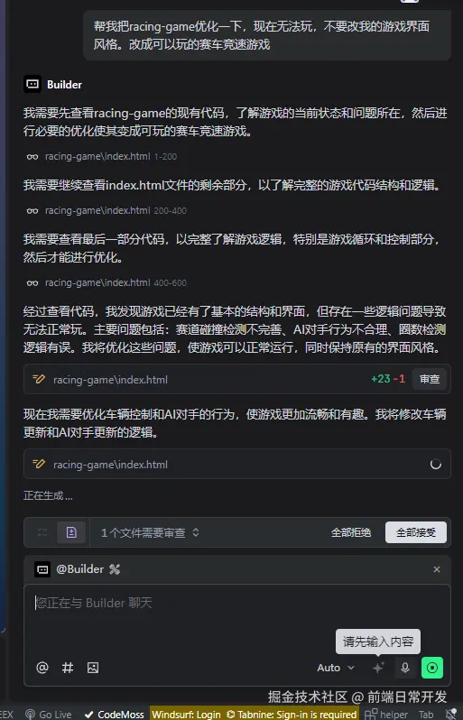Screen dimensions: 463x720
Task: Click Tabnine: Sign-in is required status
Action: [x=292, y=714]
